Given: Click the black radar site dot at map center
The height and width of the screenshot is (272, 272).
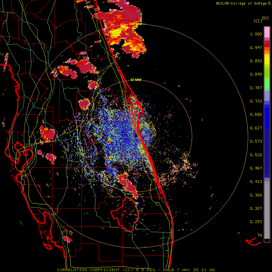Looking at the screenshot, I should point(136,136).
